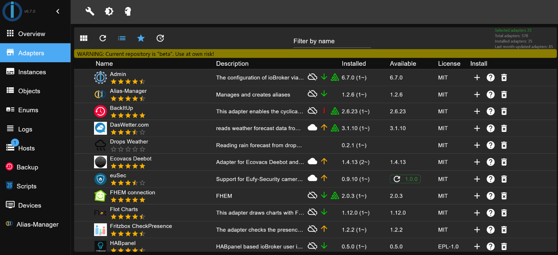Add a Drops Weather instance

pyautogui.click(x=477, y=145)
